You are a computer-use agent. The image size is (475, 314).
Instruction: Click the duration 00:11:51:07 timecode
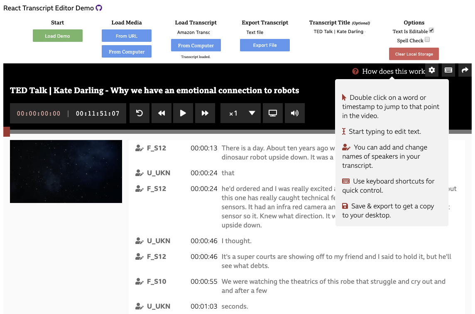click(x=98, y=114)
